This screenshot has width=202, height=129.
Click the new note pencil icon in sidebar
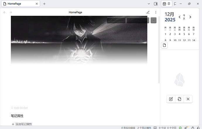click(x=171, y=99)
